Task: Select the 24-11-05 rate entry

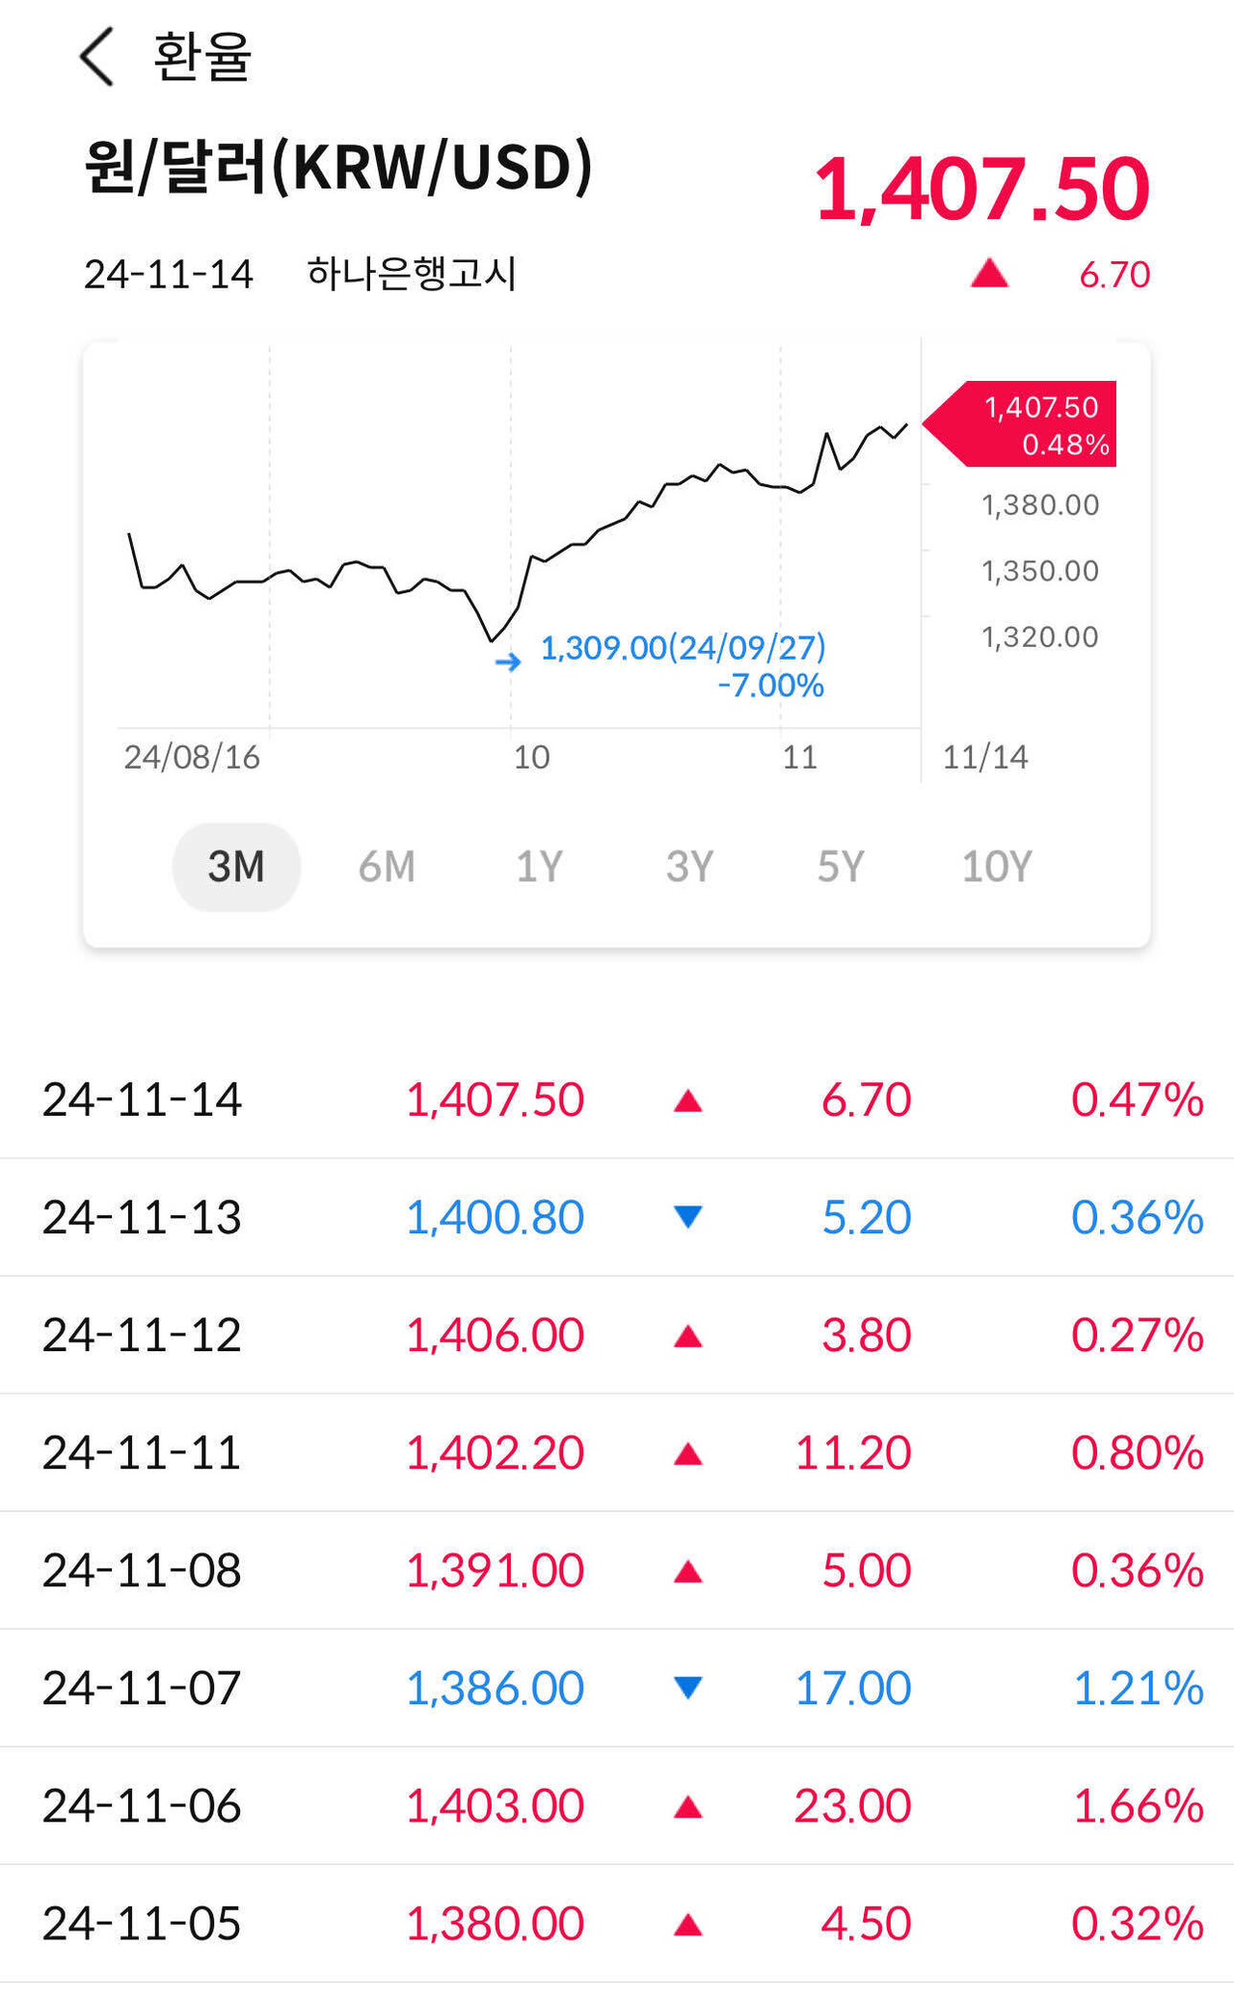Action: pyautogui.click(x=617, y=1923)
